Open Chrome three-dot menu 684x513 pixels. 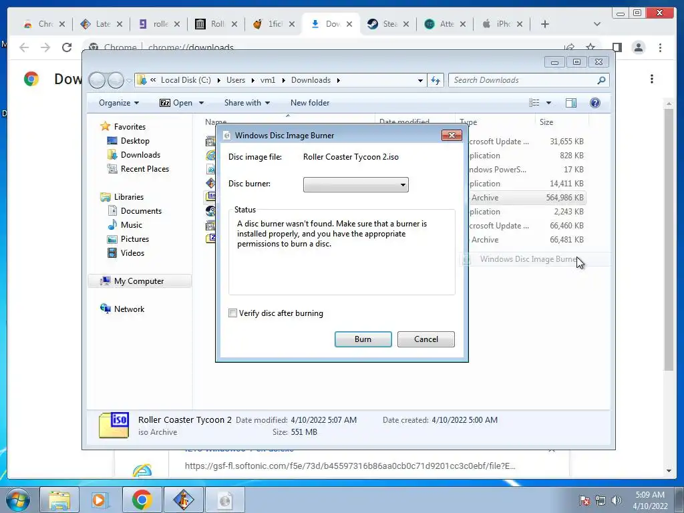[x=660, y=47]
